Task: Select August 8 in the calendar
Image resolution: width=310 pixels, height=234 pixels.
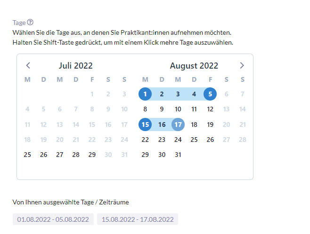Action: pyautogui.click(x=145, y=109)
